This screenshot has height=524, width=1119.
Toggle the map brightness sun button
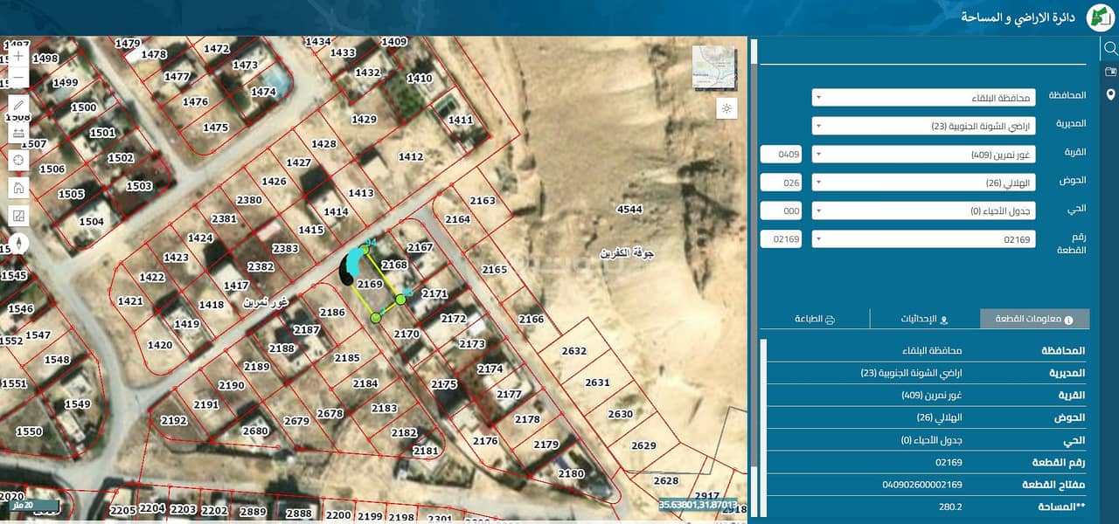726,108
